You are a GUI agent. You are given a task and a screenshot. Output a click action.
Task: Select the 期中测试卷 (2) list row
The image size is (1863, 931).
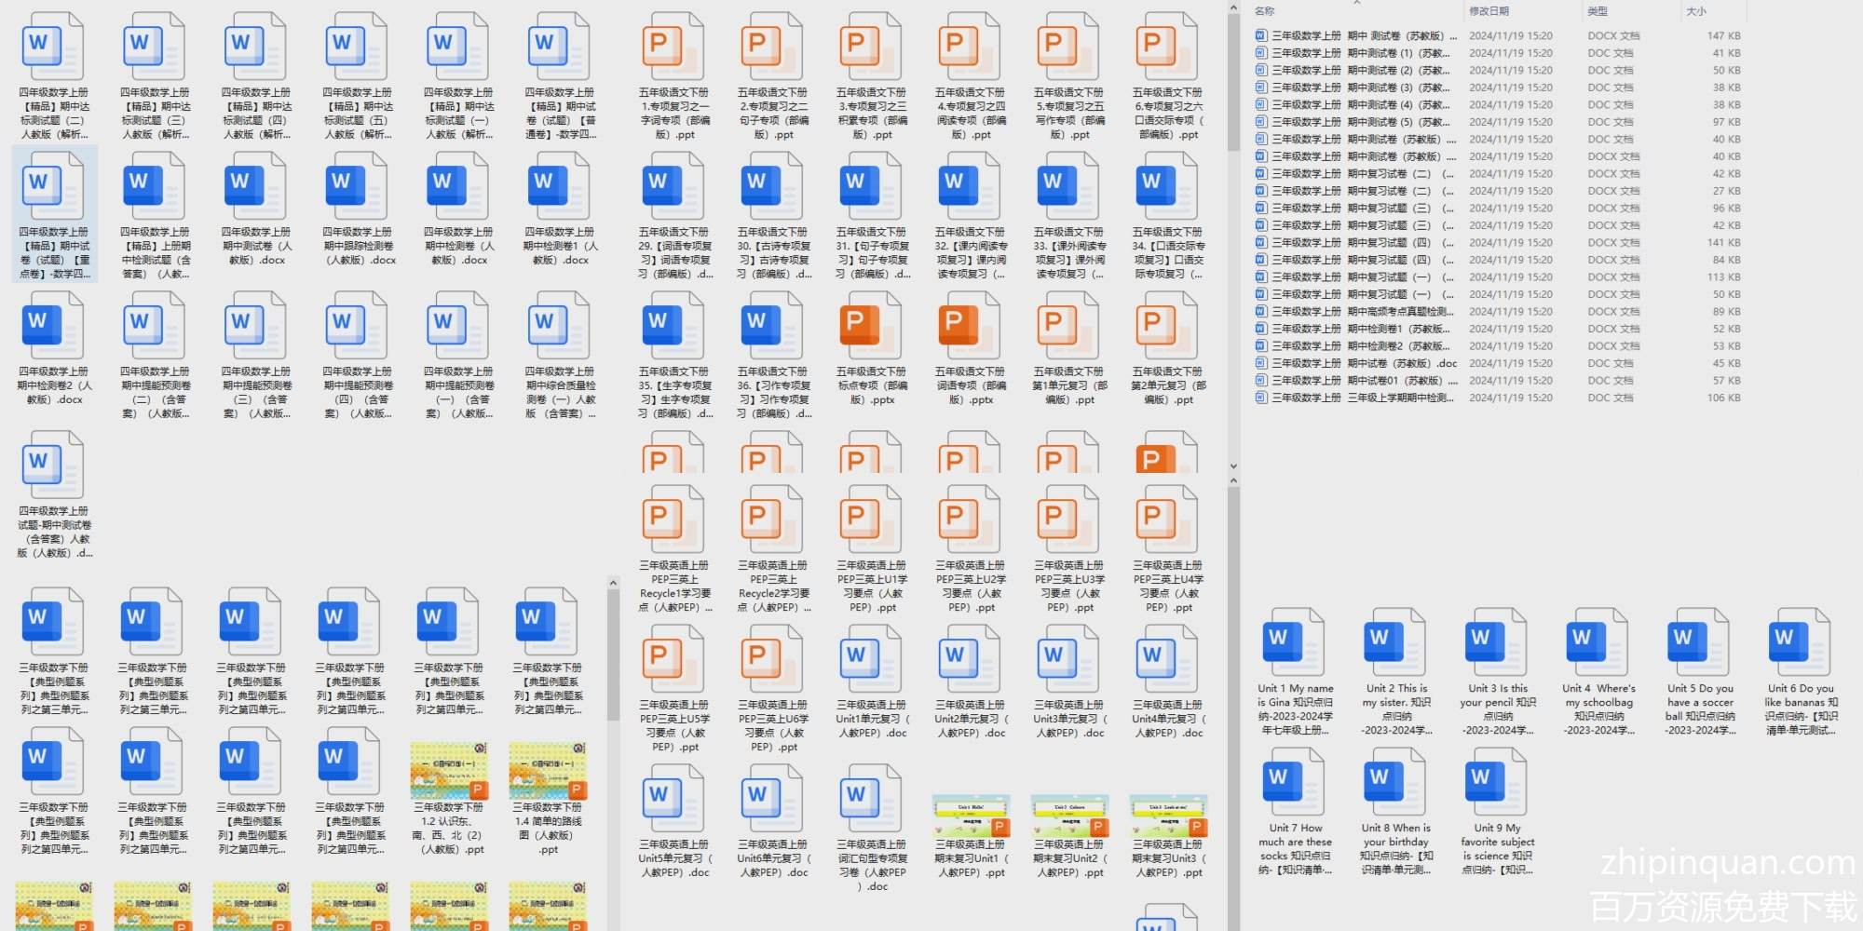[1498, 71]
